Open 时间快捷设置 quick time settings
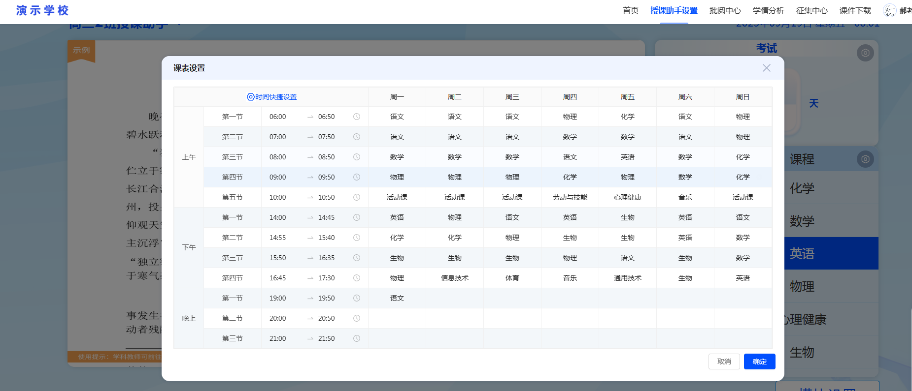The height and width of the screenshot is (391, 912). (x=272, y=97)
